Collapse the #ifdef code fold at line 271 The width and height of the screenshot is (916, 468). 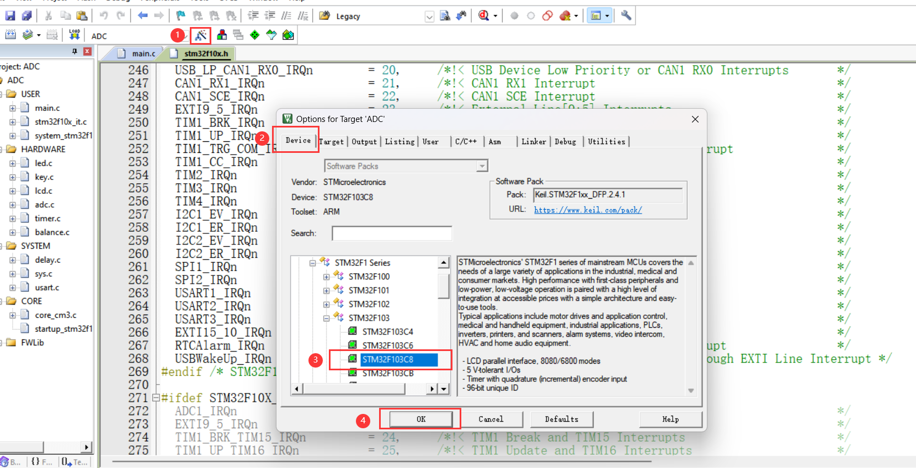point(156,397)
